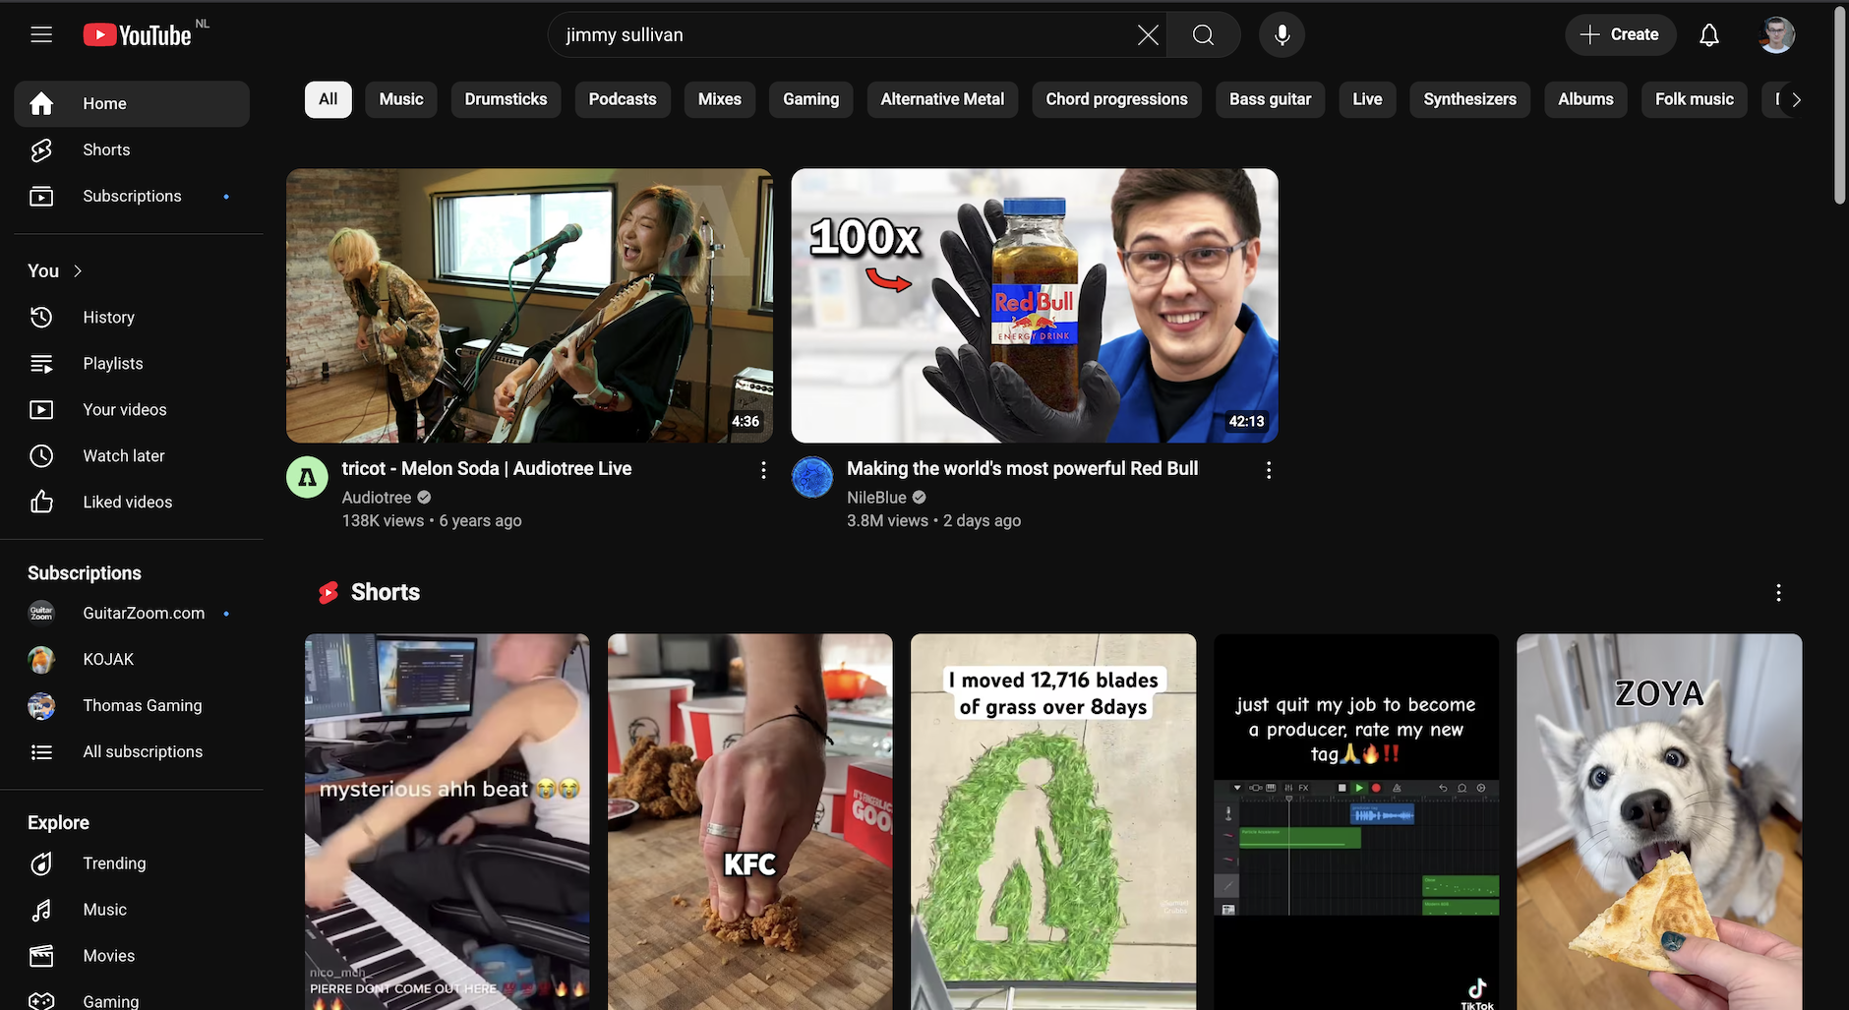Select the All filter chip
Image resolution: width=1849 pixels, height=1010 pixels.
coord(328,99)
